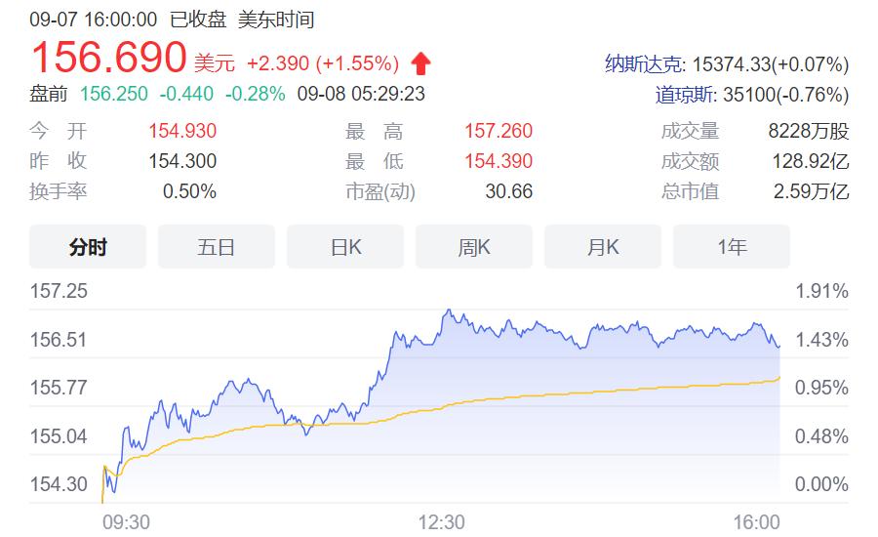
Task: Select the 分时 intraday chart tab
Action: tap(88, 247)
